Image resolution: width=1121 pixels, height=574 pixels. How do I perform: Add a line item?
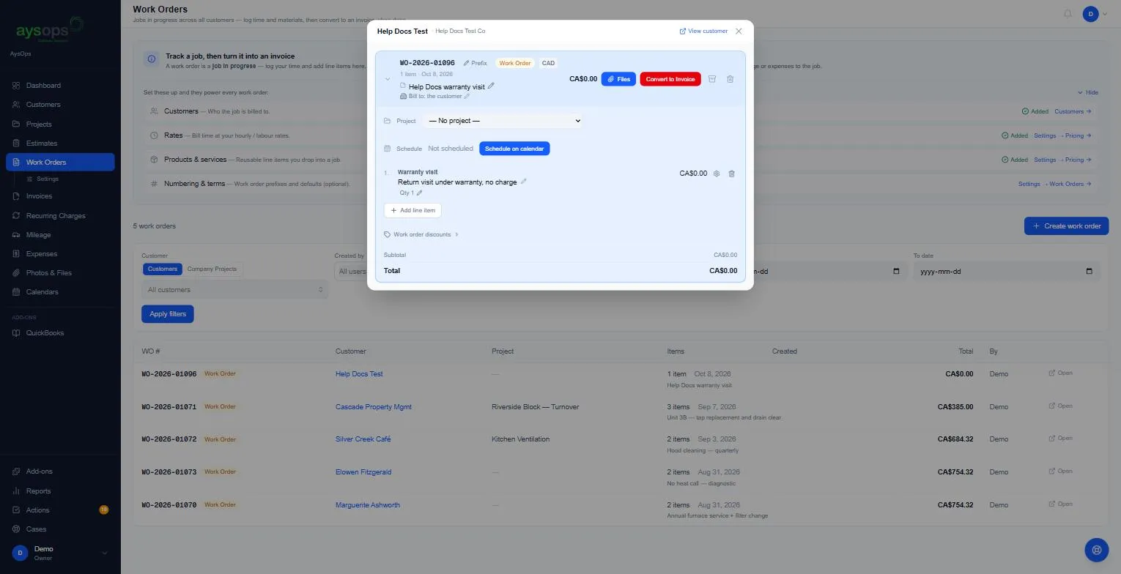(x=412, y=210)
